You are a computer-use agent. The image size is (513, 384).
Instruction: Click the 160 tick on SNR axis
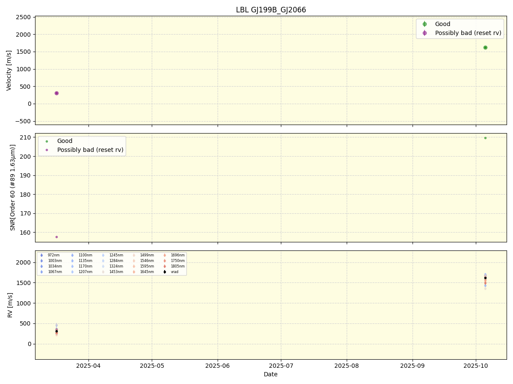click(x=27, y=233)
